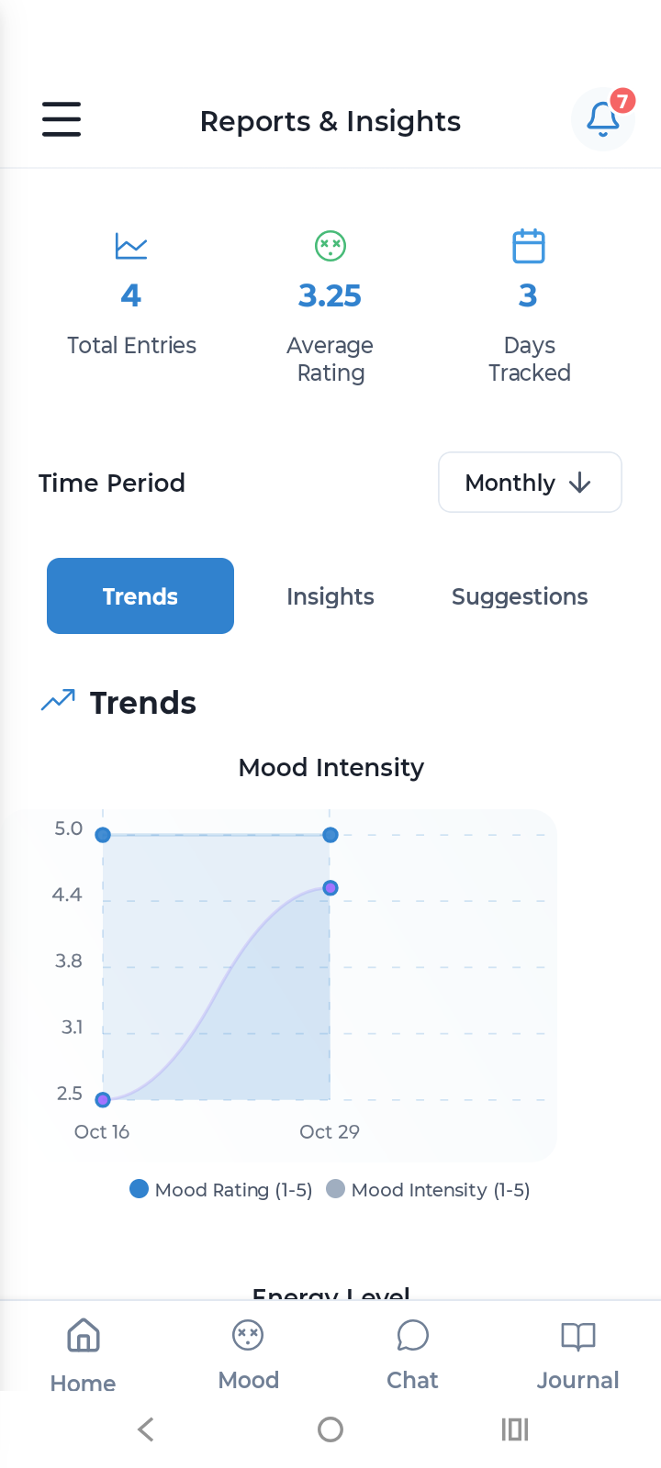
Task: Expand recent apps with the square navigation button
Action: [x=514, y=1429]
